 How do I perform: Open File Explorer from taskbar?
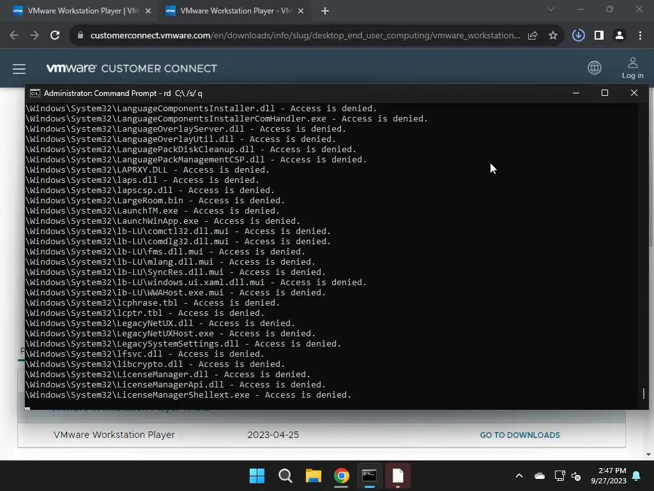click(x=313, y=476)
